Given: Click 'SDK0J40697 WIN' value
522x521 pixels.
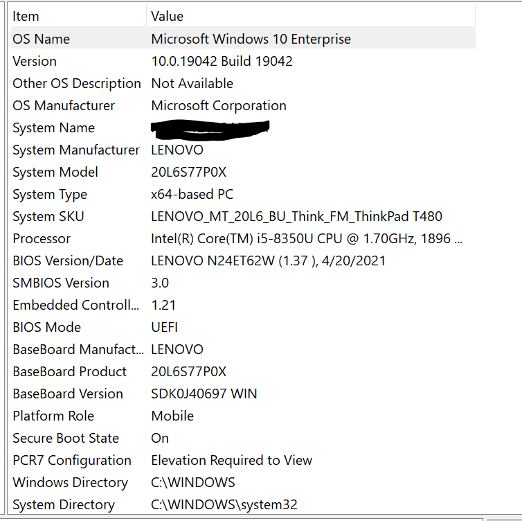Looking at the screenshot, I should coord(204,394).
